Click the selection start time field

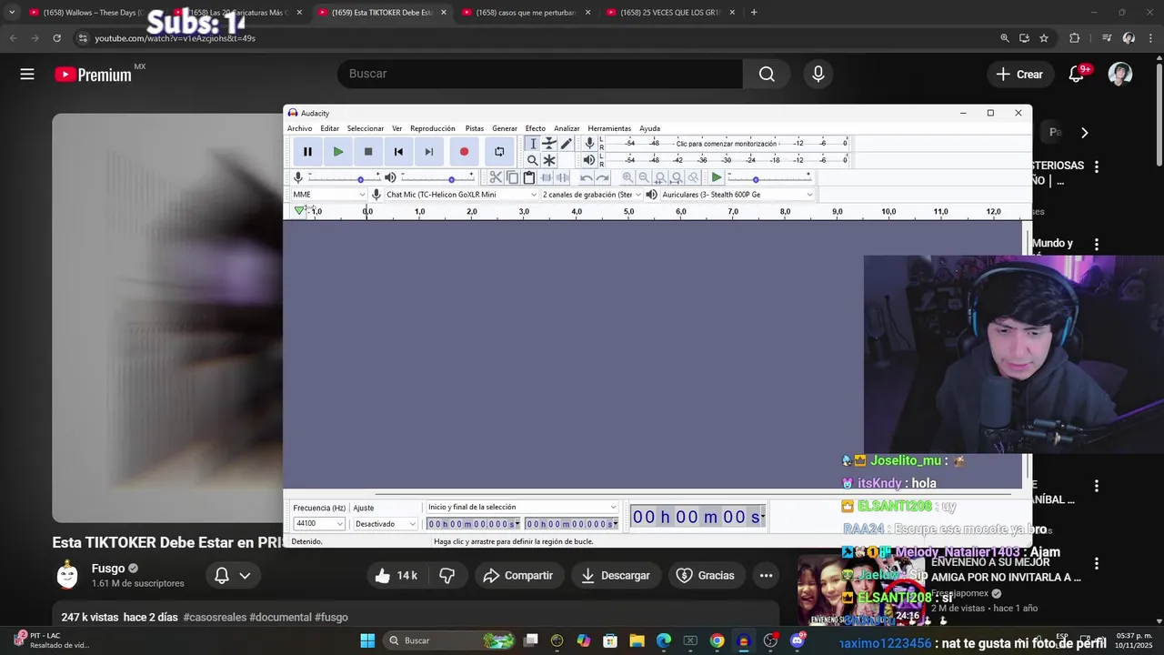pyautogui.click(x=474, y=524)
